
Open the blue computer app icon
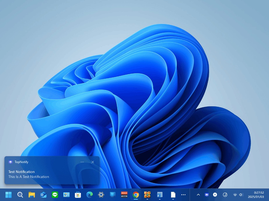[x=113, y=195]
